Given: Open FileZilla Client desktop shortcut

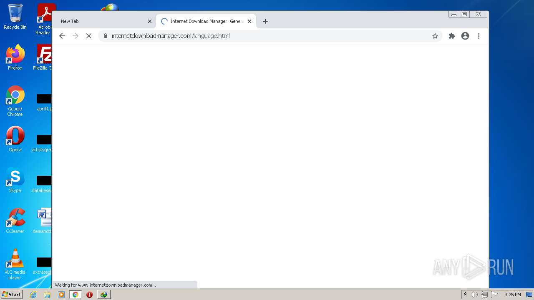Looking at the screenshot, I should 43,57.
